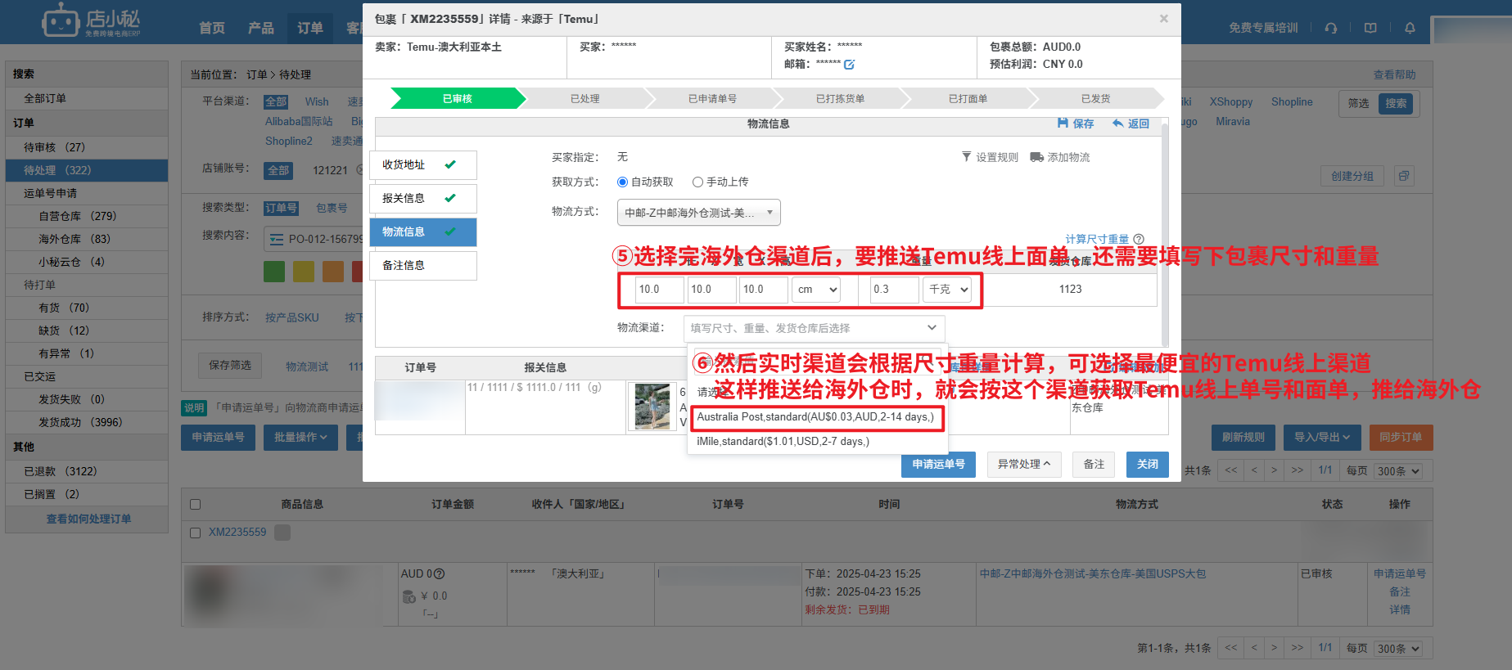Image resolution: width=1512 pixels, height=670 pixels.
Task: Select the 手动上传 radio button
Action: coord(697,182)
